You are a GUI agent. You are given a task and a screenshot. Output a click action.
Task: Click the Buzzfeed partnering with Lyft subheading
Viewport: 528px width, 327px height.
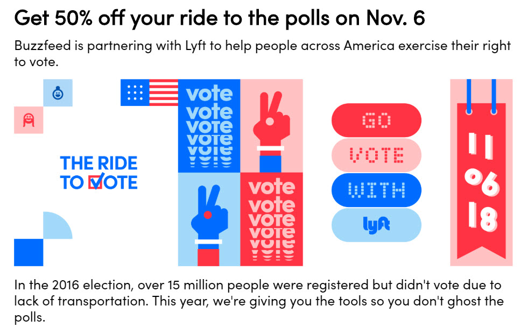pos(263,54)
